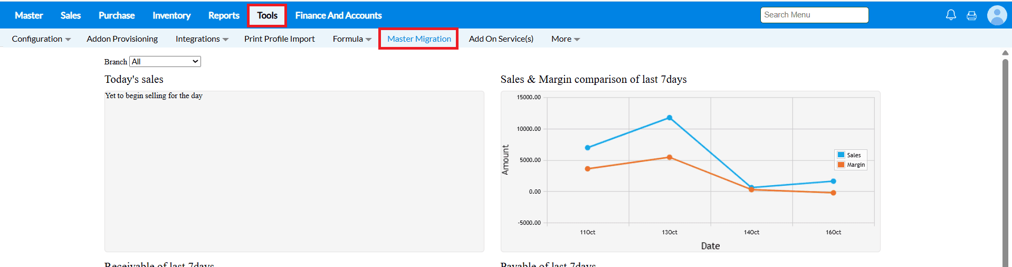The image size is (1012, 267).
Task: Click the notification bell icon
Action: pos(951,15)
